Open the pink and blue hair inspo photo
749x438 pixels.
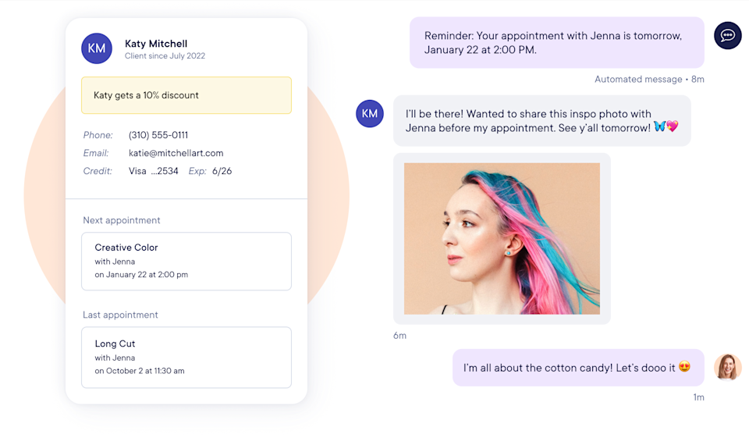point(502,239)
